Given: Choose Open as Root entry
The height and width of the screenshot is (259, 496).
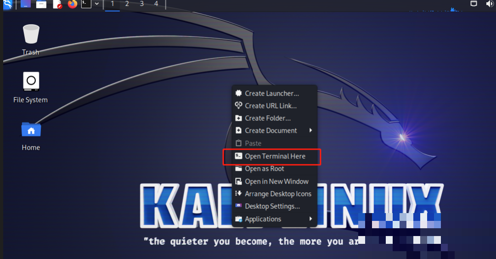Looking at the screenshot, I should [275, 169].
